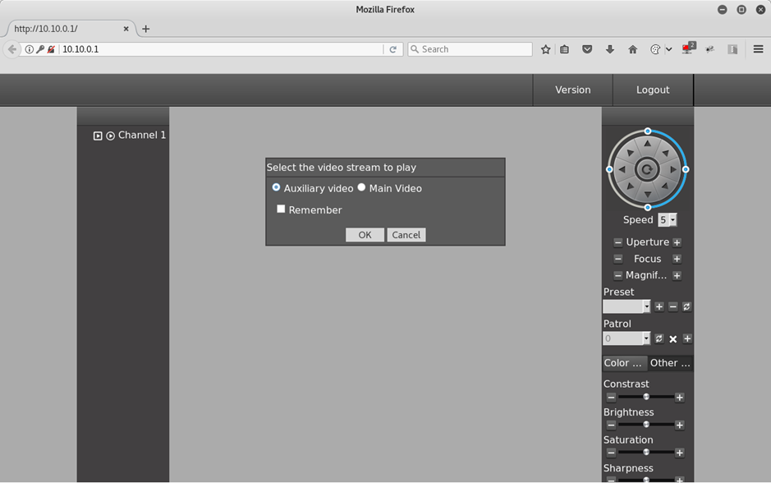Decrease Focus with the minus button
The width and height of the screenshot is (771, 492).
[x=618, y=259]
